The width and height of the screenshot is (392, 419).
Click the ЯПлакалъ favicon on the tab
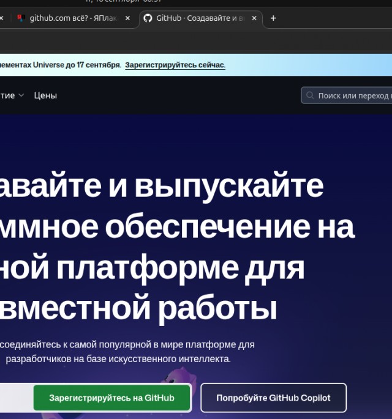tap(21, 18)
